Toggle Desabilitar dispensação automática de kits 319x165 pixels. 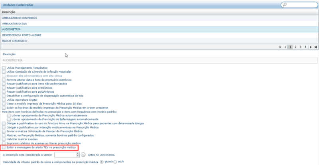click(x=4, y=95)
